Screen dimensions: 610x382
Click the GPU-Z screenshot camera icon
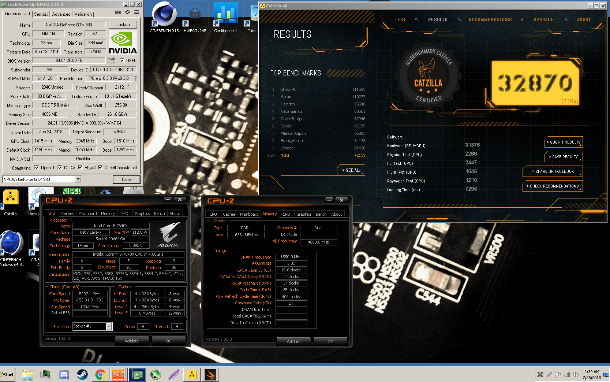(x=117, y=12)
